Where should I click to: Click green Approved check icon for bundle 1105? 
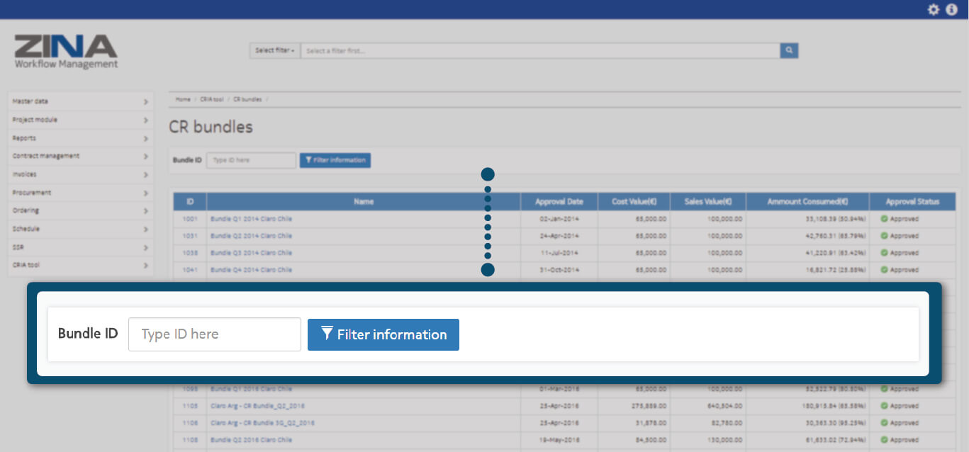(884, 406)
